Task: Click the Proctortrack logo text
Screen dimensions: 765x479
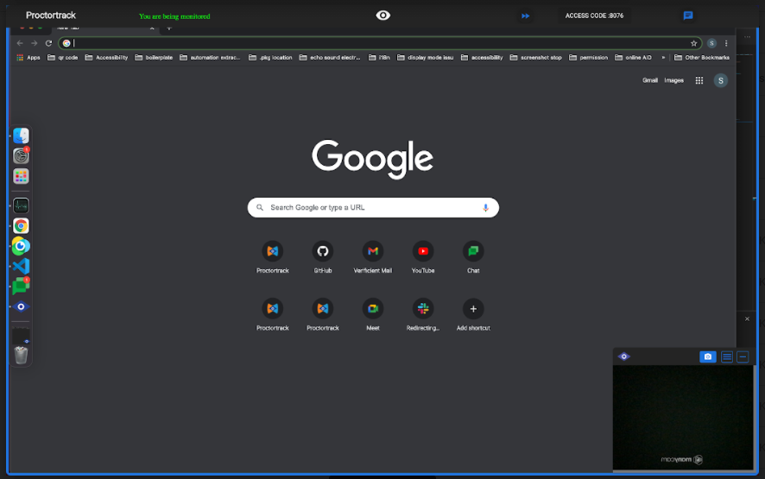Action: pyautogui.click(x=51, y=16)
